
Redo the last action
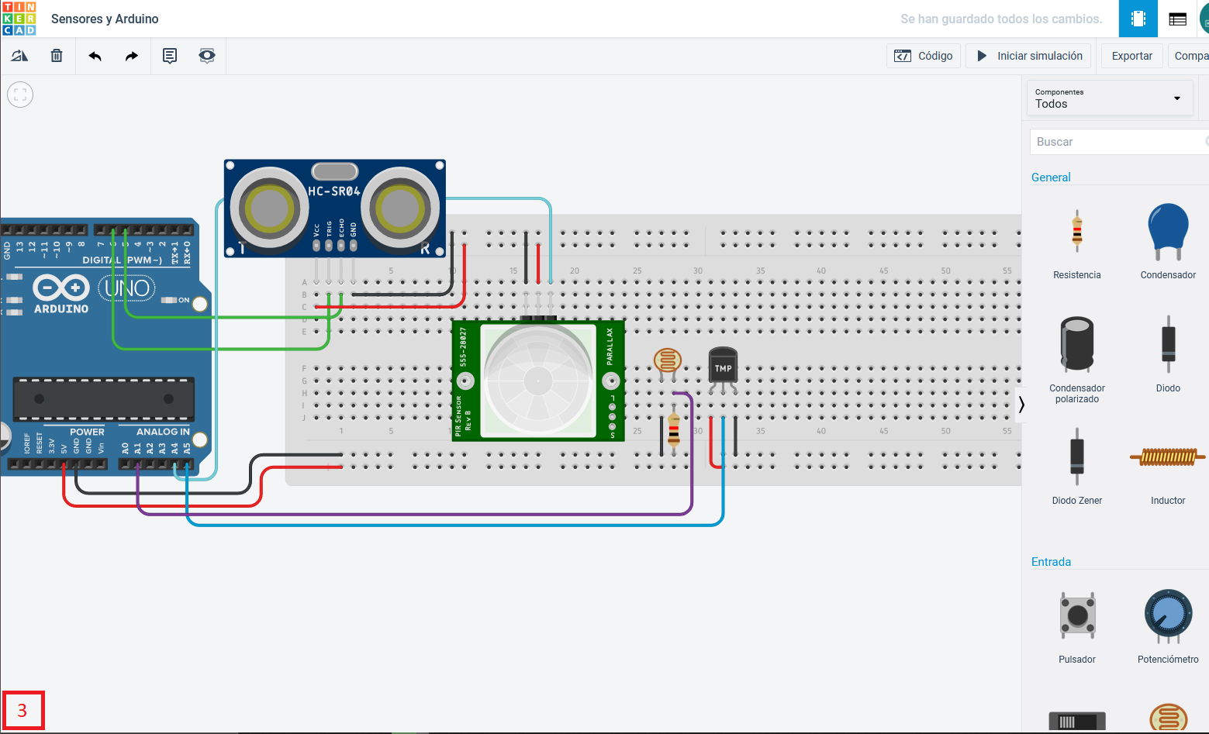point(132,56)
